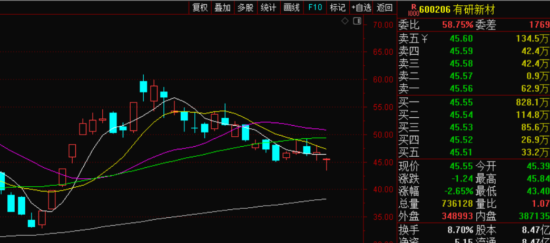Open 多股 multi-stock view

coord(245,7)
